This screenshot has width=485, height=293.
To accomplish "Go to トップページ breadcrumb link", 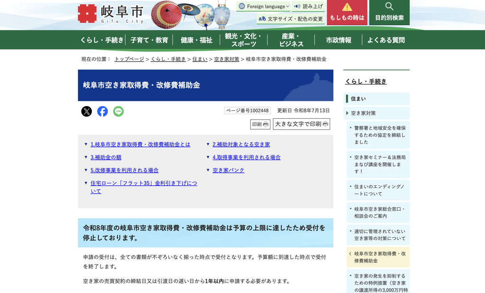I will click(x=129, y=59).
